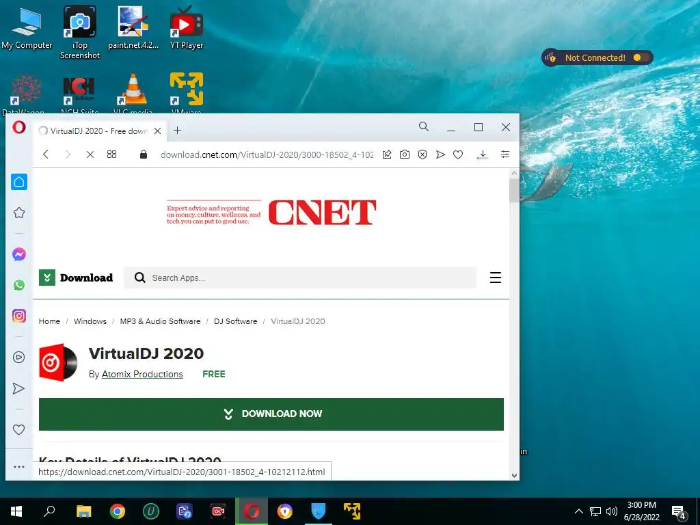Viewport: 700px width, 525px height.
Task: Open CNET hamburger menu
Action: point(496,278)
